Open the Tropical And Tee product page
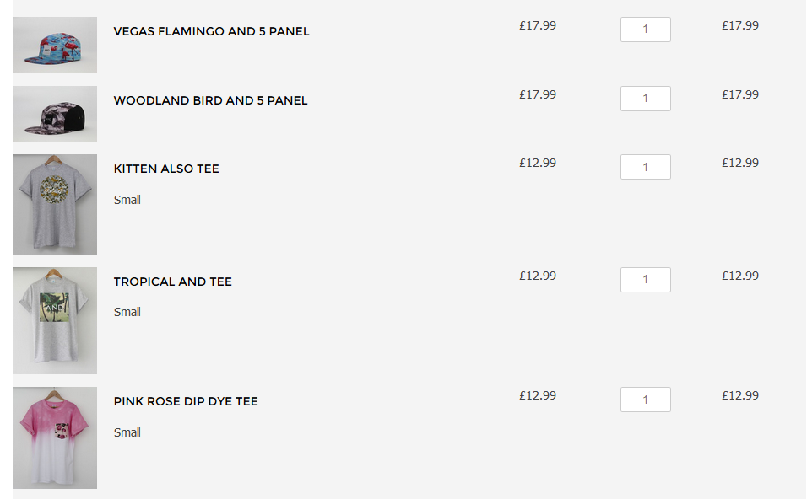This screenshot has width=807, height=499. coord(172,282)
